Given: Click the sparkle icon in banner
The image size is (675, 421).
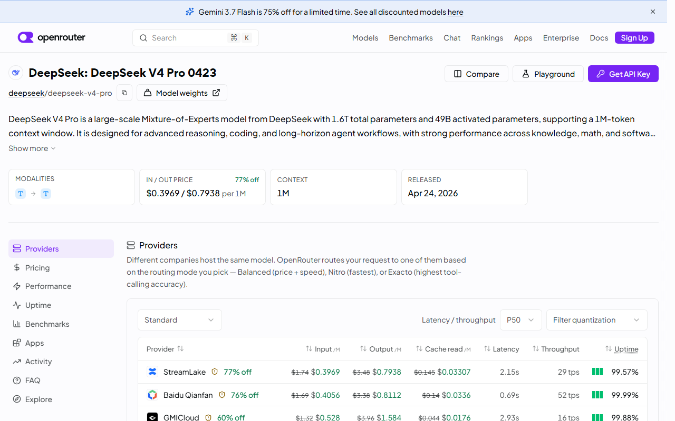Looking at the screenshot, I should coord(190,12).
